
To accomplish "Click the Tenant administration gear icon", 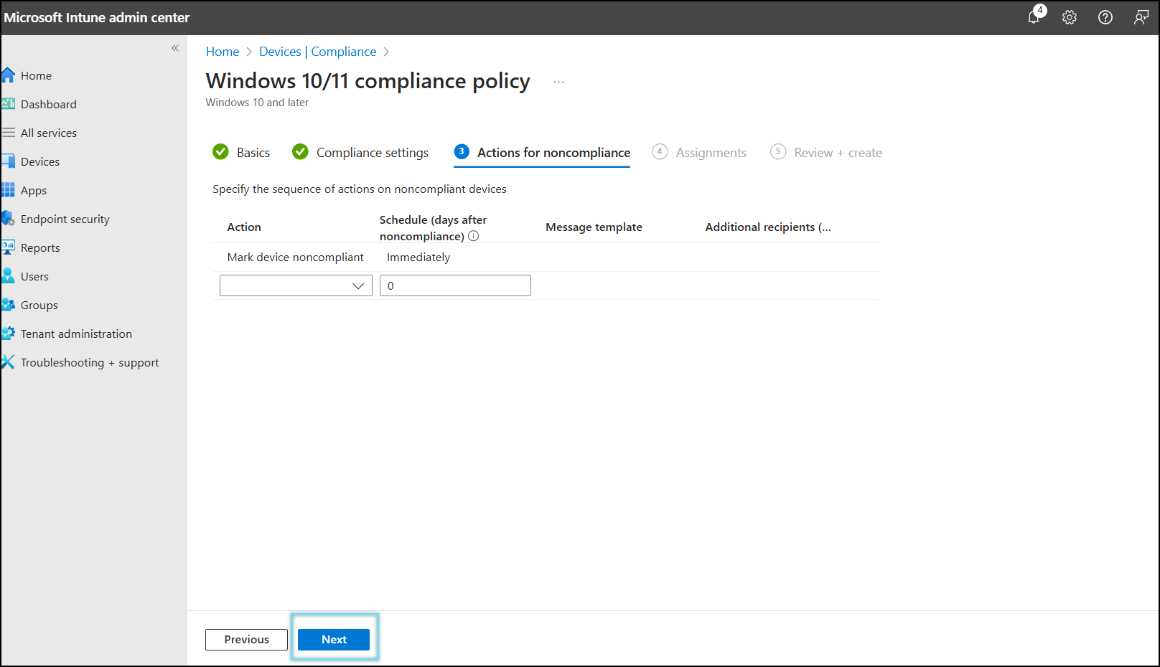I will tap(8, 333).
